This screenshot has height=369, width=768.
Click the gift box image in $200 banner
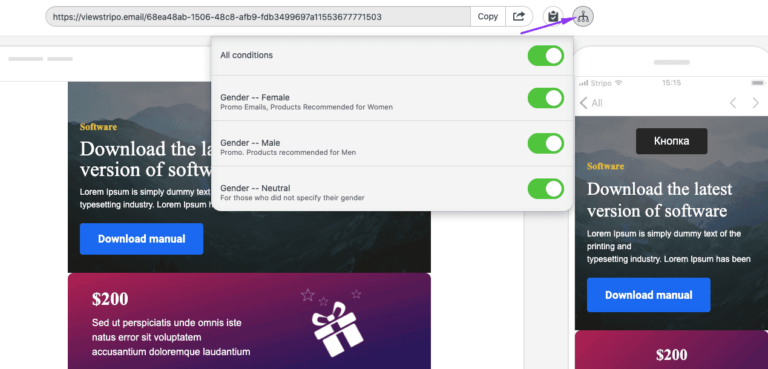337,329
